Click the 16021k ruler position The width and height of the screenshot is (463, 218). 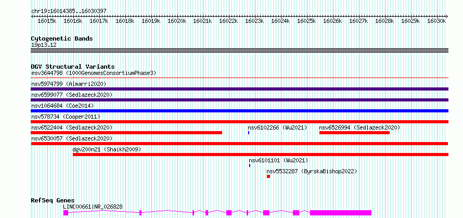pyautogui.click(x=202, y=21)
